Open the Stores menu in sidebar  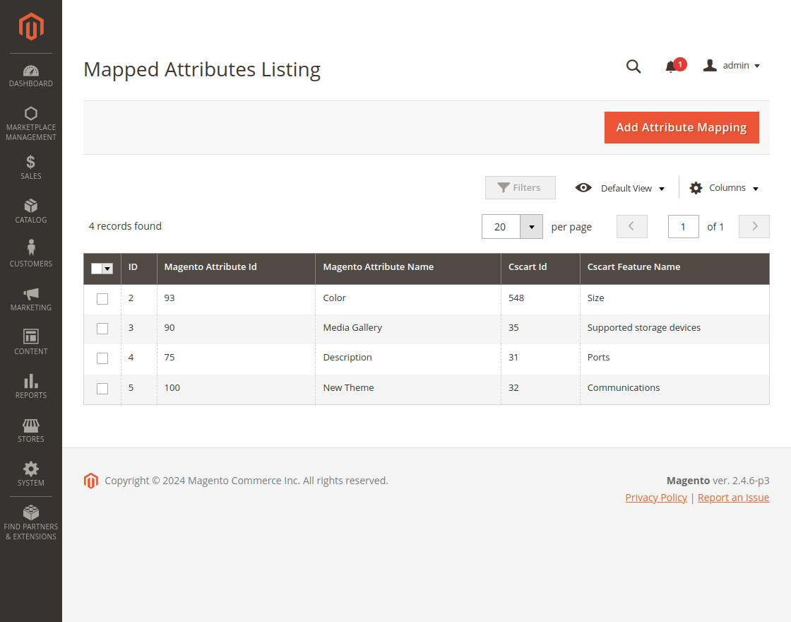(31, 430)
